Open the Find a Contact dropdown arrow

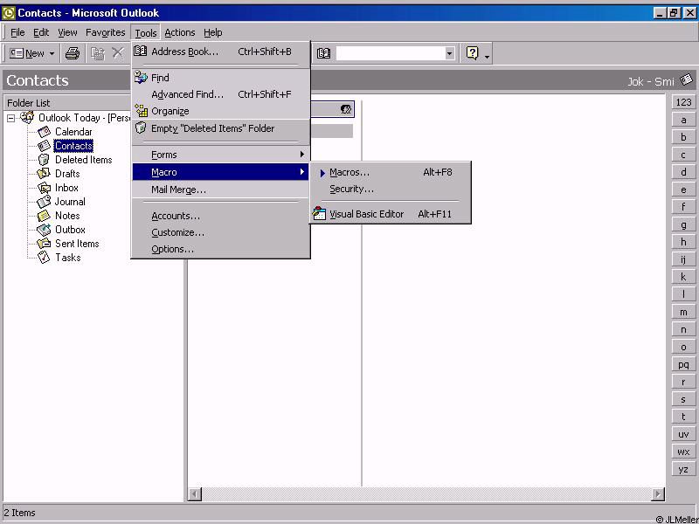(x=449, y=53)
